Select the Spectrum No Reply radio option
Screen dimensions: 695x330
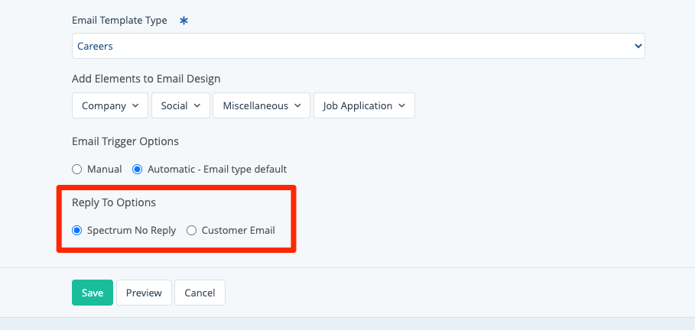point(76,230)
